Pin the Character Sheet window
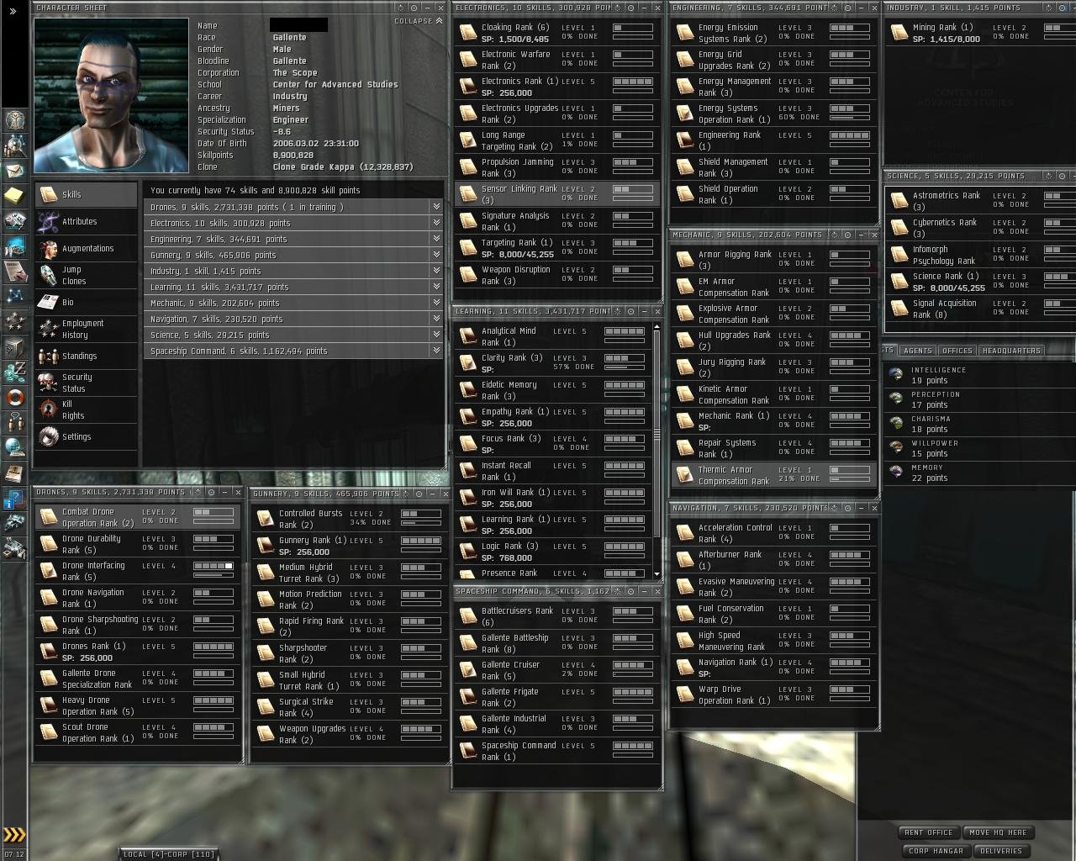This screenshot has height=861, width=1076. point(414,8)
